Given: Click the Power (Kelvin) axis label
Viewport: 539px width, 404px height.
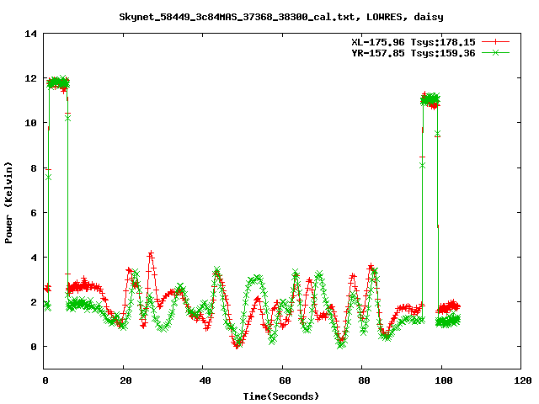Looking at the screenshot, I should [8, 203].
